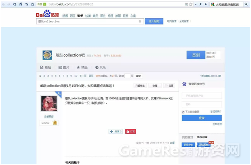Click the browser back arrow

(3, 4)
